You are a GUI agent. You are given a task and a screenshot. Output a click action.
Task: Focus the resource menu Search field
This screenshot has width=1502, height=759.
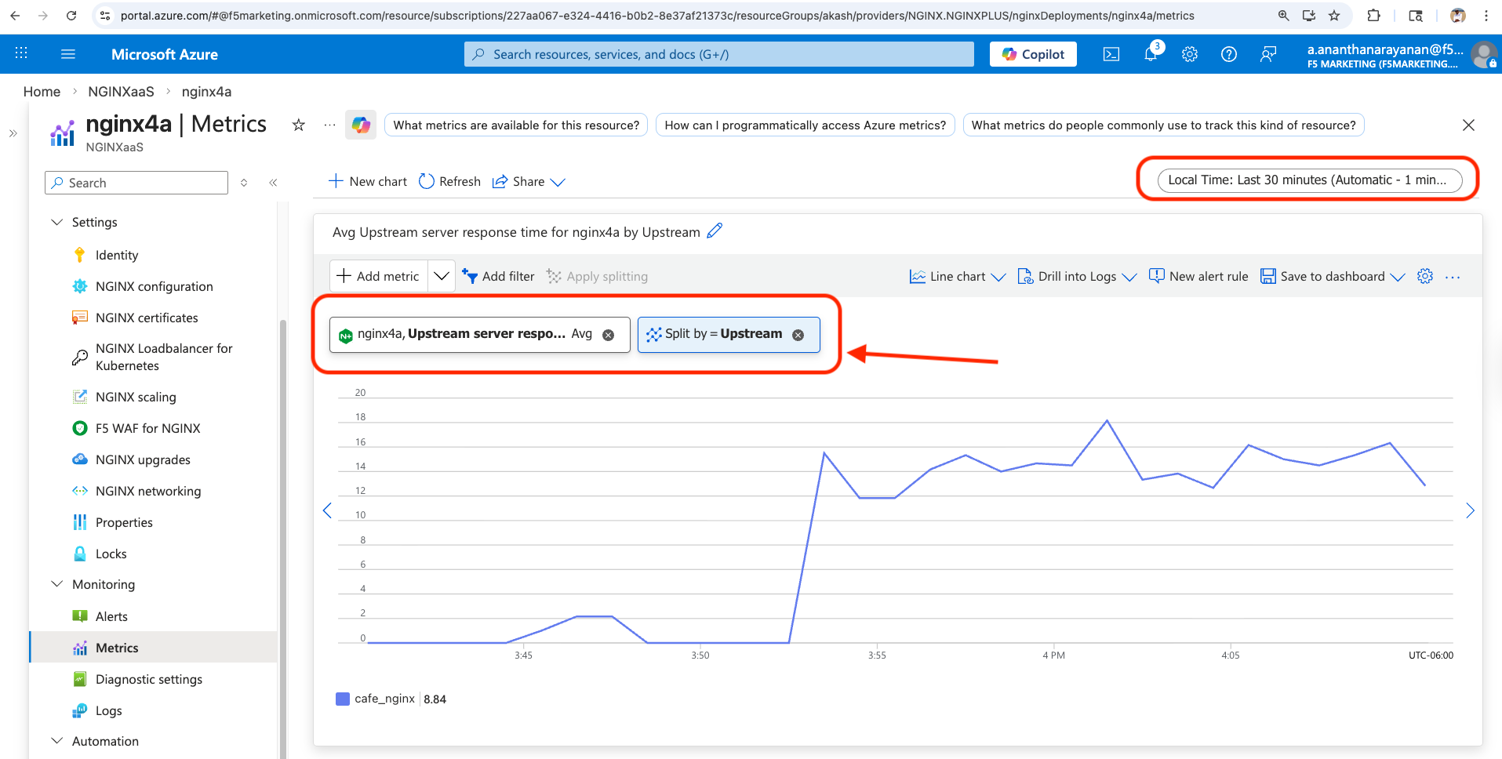136,183
